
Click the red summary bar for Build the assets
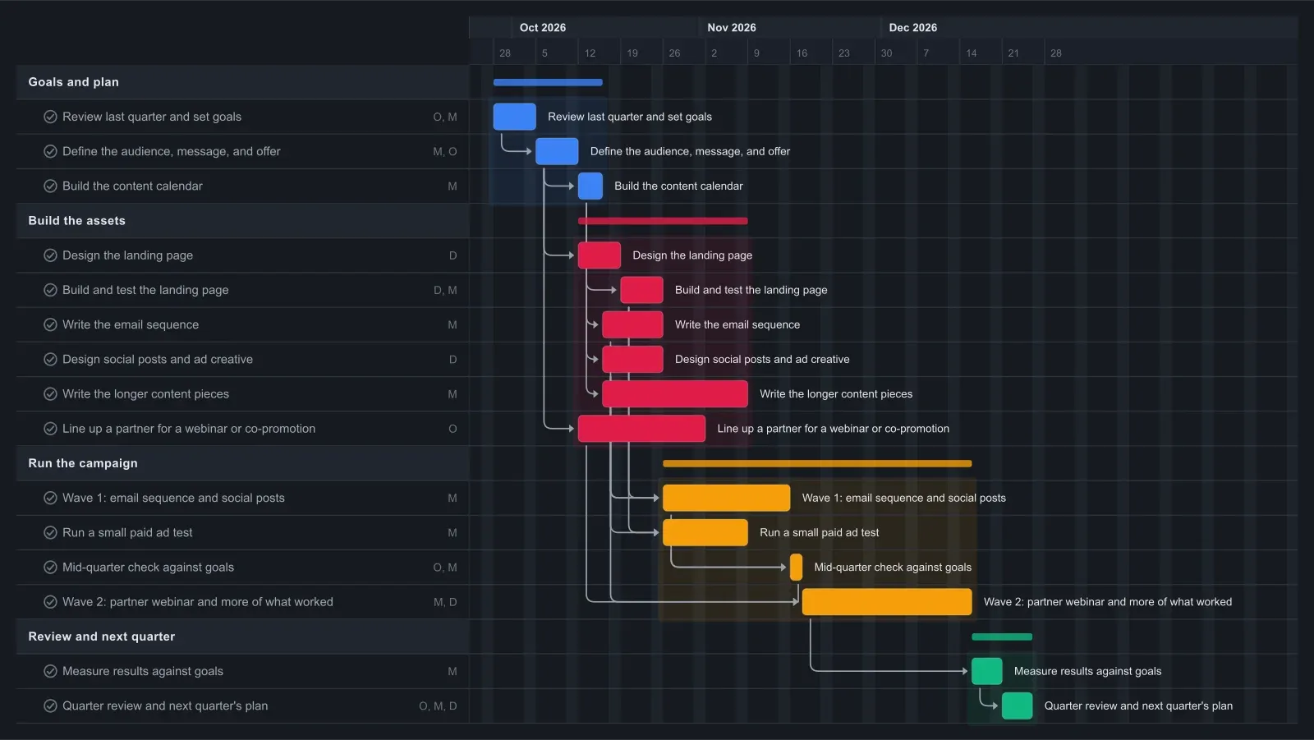pos(663,221)
